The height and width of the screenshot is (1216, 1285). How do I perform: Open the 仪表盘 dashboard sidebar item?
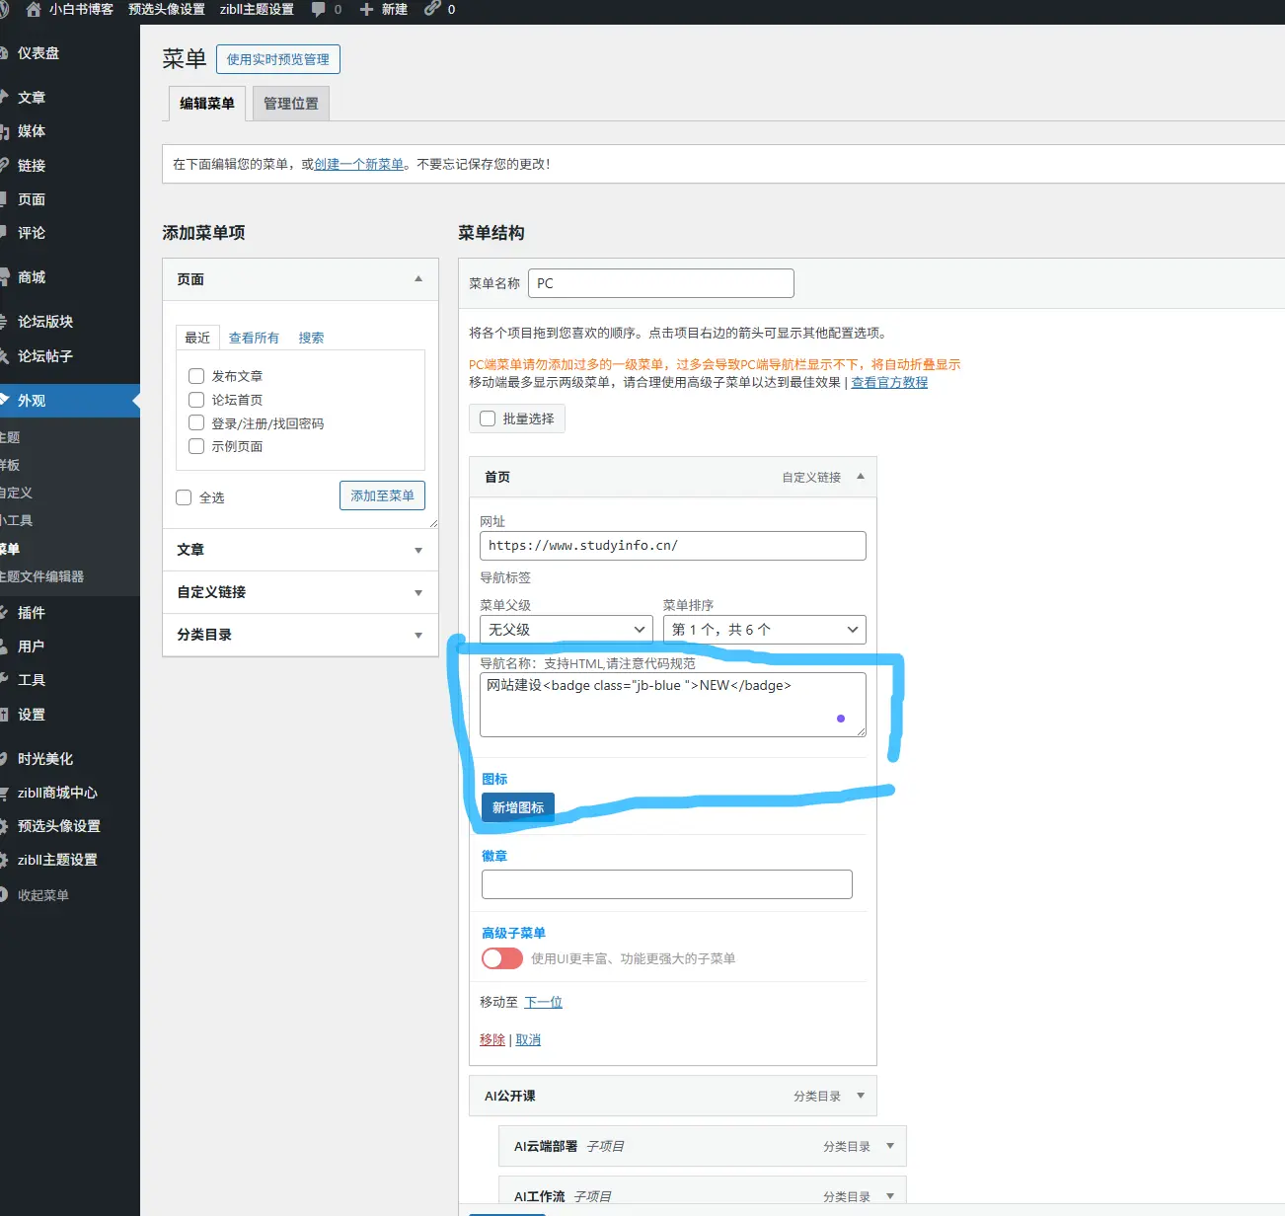[38, 53]
